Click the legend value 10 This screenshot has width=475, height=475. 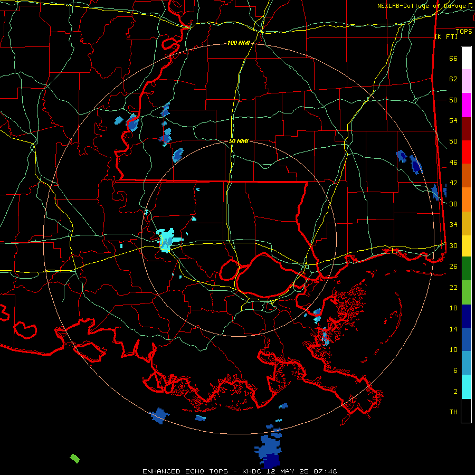point(453,349)
